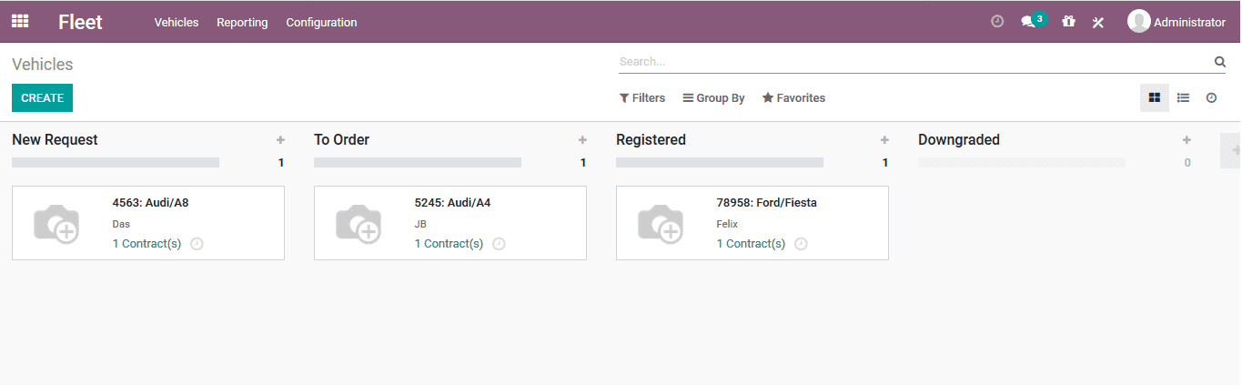Switch to list view
The image size is (1242, 385).
click(x=1183, y=97)
